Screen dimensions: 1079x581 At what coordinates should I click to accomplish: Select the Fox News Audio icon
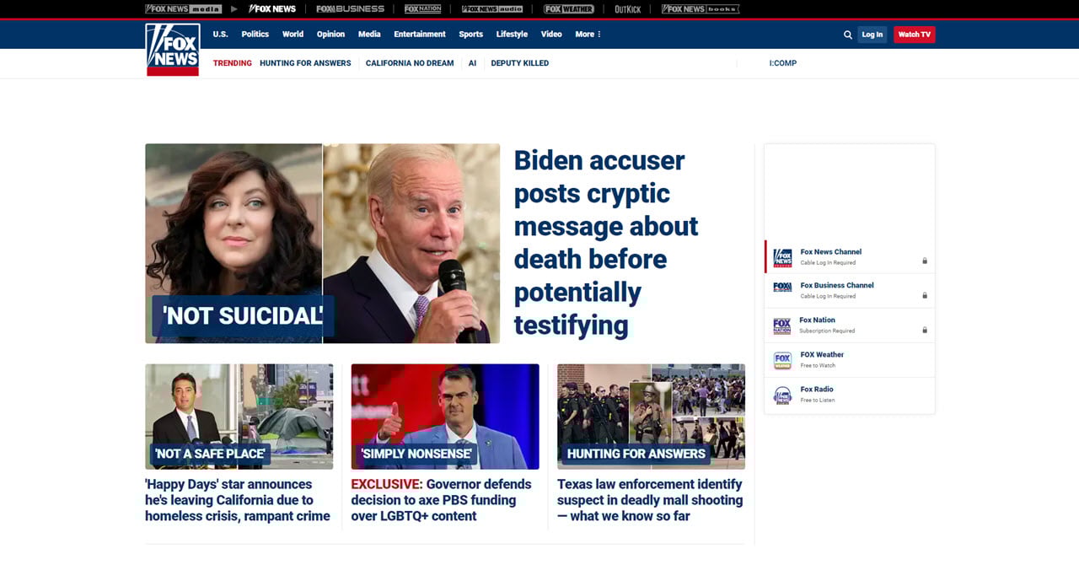point(492,8)
